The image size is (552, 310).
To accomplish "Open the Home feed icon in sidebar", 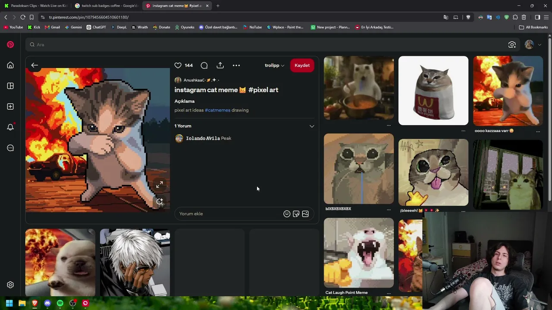I will coord(10,65).
